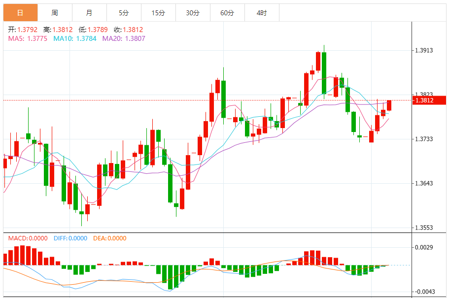Click the 低 low price 1.3789
The image size is (449, 298).
click(93, 30)
